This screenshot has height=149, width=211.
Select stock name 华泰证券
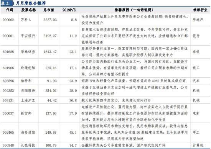click(x=28, y=52)
